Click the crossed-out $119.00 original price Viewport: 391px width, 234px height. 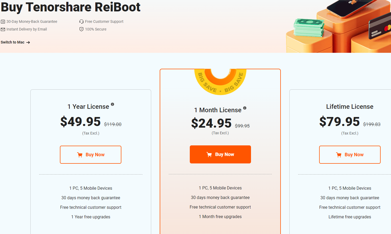pos(113,124)
